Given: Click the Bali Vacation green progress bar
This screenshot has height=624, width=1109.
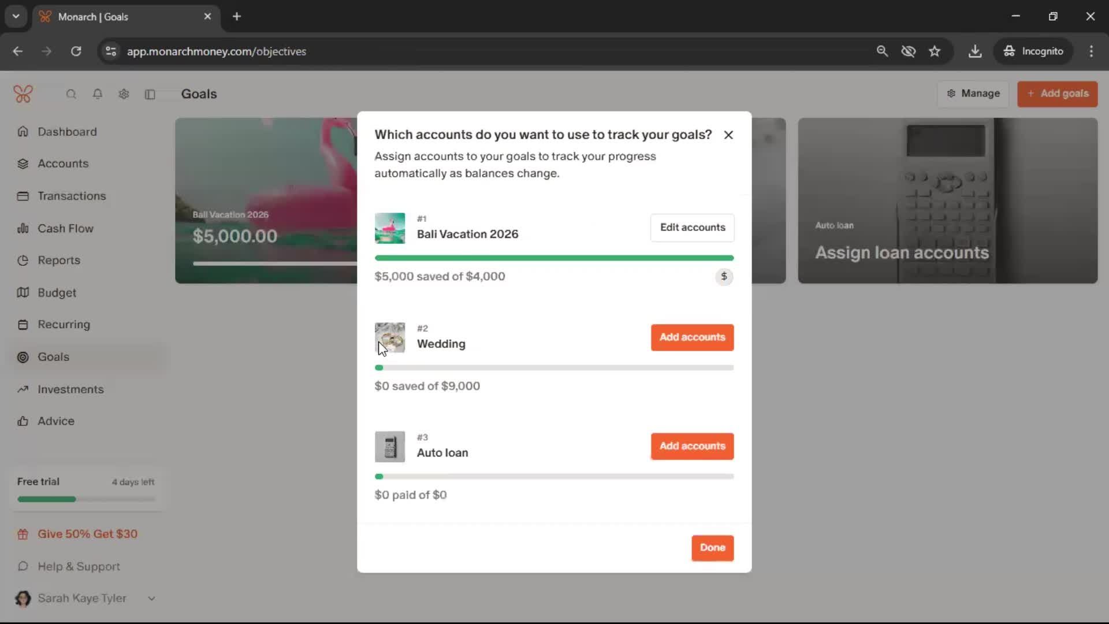Looking at the screenshot, I should click(554, 258).
